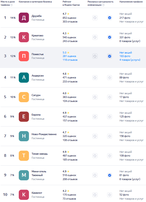146x202 pixels.
Task: Open the 183 фото link
Action: [x=125, y=56]
